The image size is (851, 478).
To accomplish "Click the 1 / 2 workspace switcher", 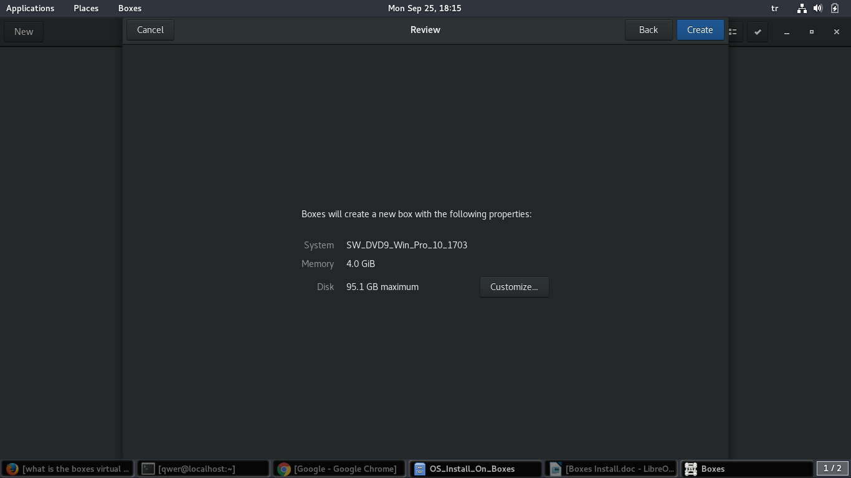I will click(832, 468).
